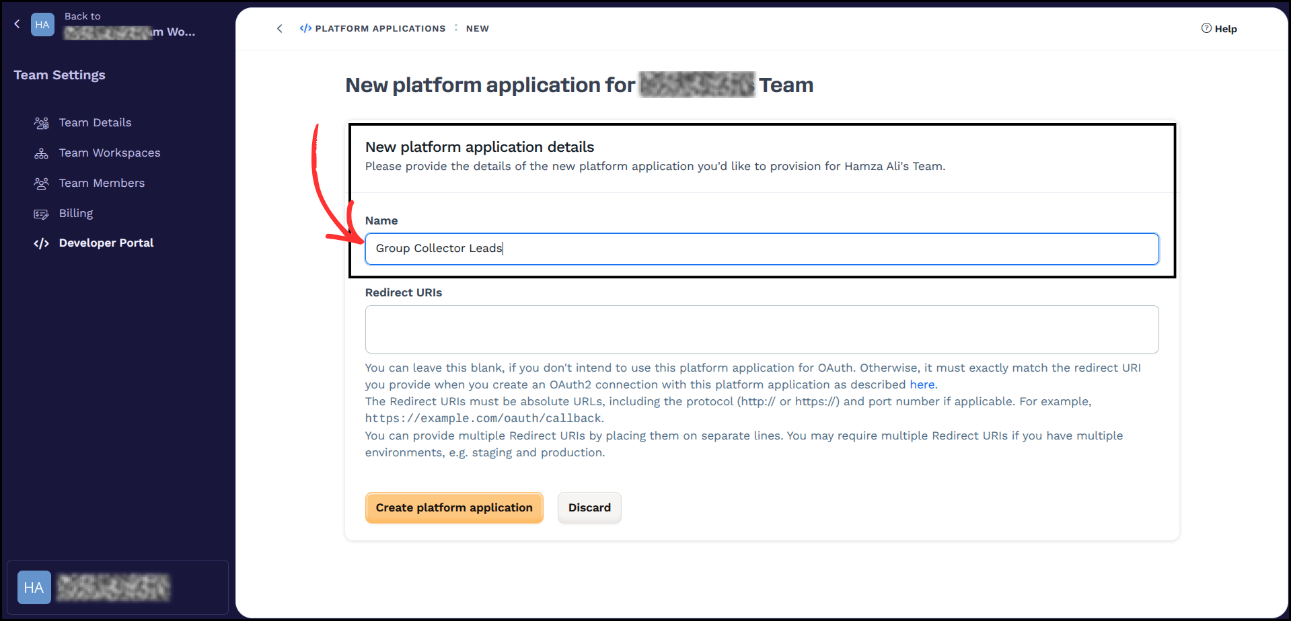Collapse the sidebar with the left chevron
The width and height of the screenshot is (1291, 623).
pyautogui.click(x=17, y=24)
